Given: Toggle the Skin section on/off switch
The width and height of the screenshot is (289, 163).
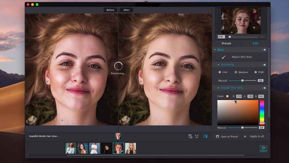Looking at the screenshot, I should pyautogui.click(x=264, y=50).
